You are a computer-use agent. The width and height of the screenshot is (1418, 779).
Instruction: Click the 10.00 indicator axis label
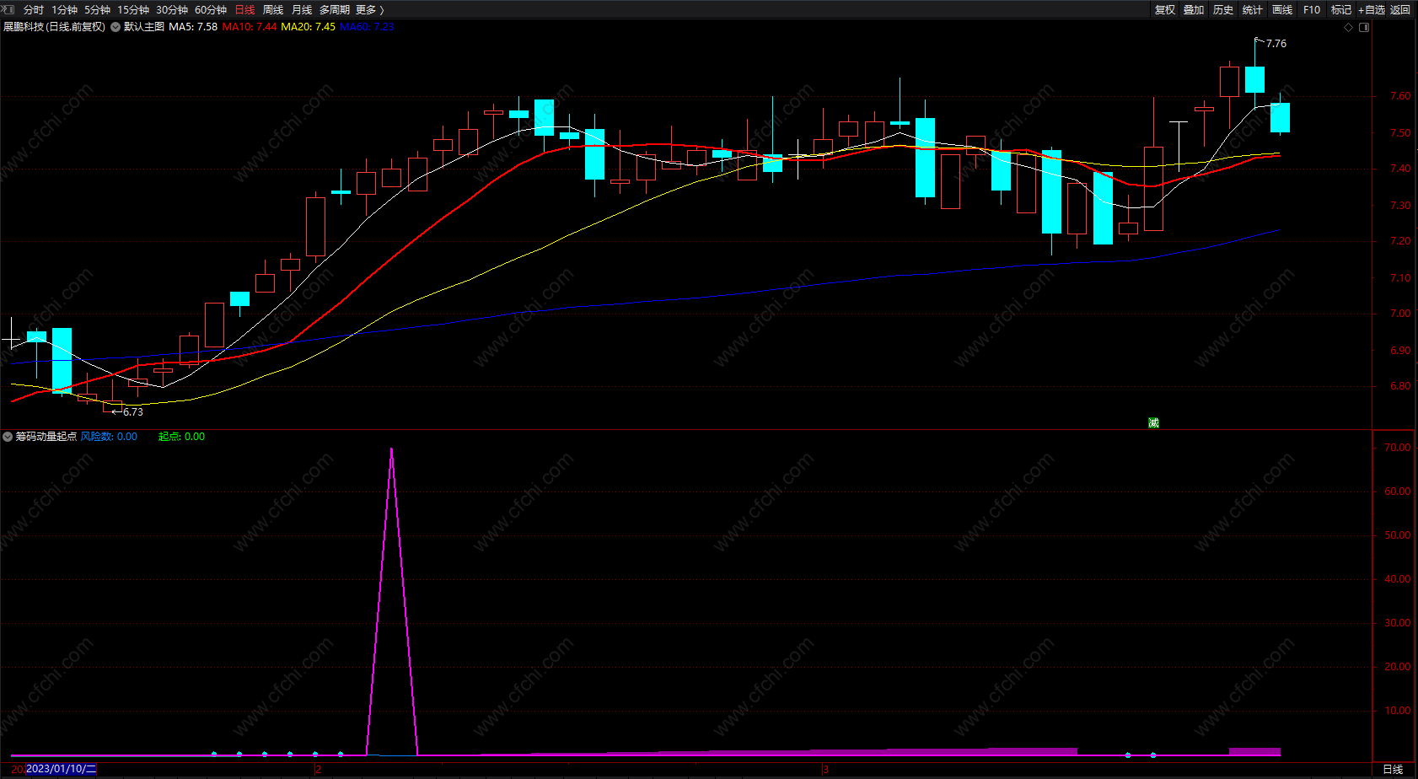coord(1398,711)
